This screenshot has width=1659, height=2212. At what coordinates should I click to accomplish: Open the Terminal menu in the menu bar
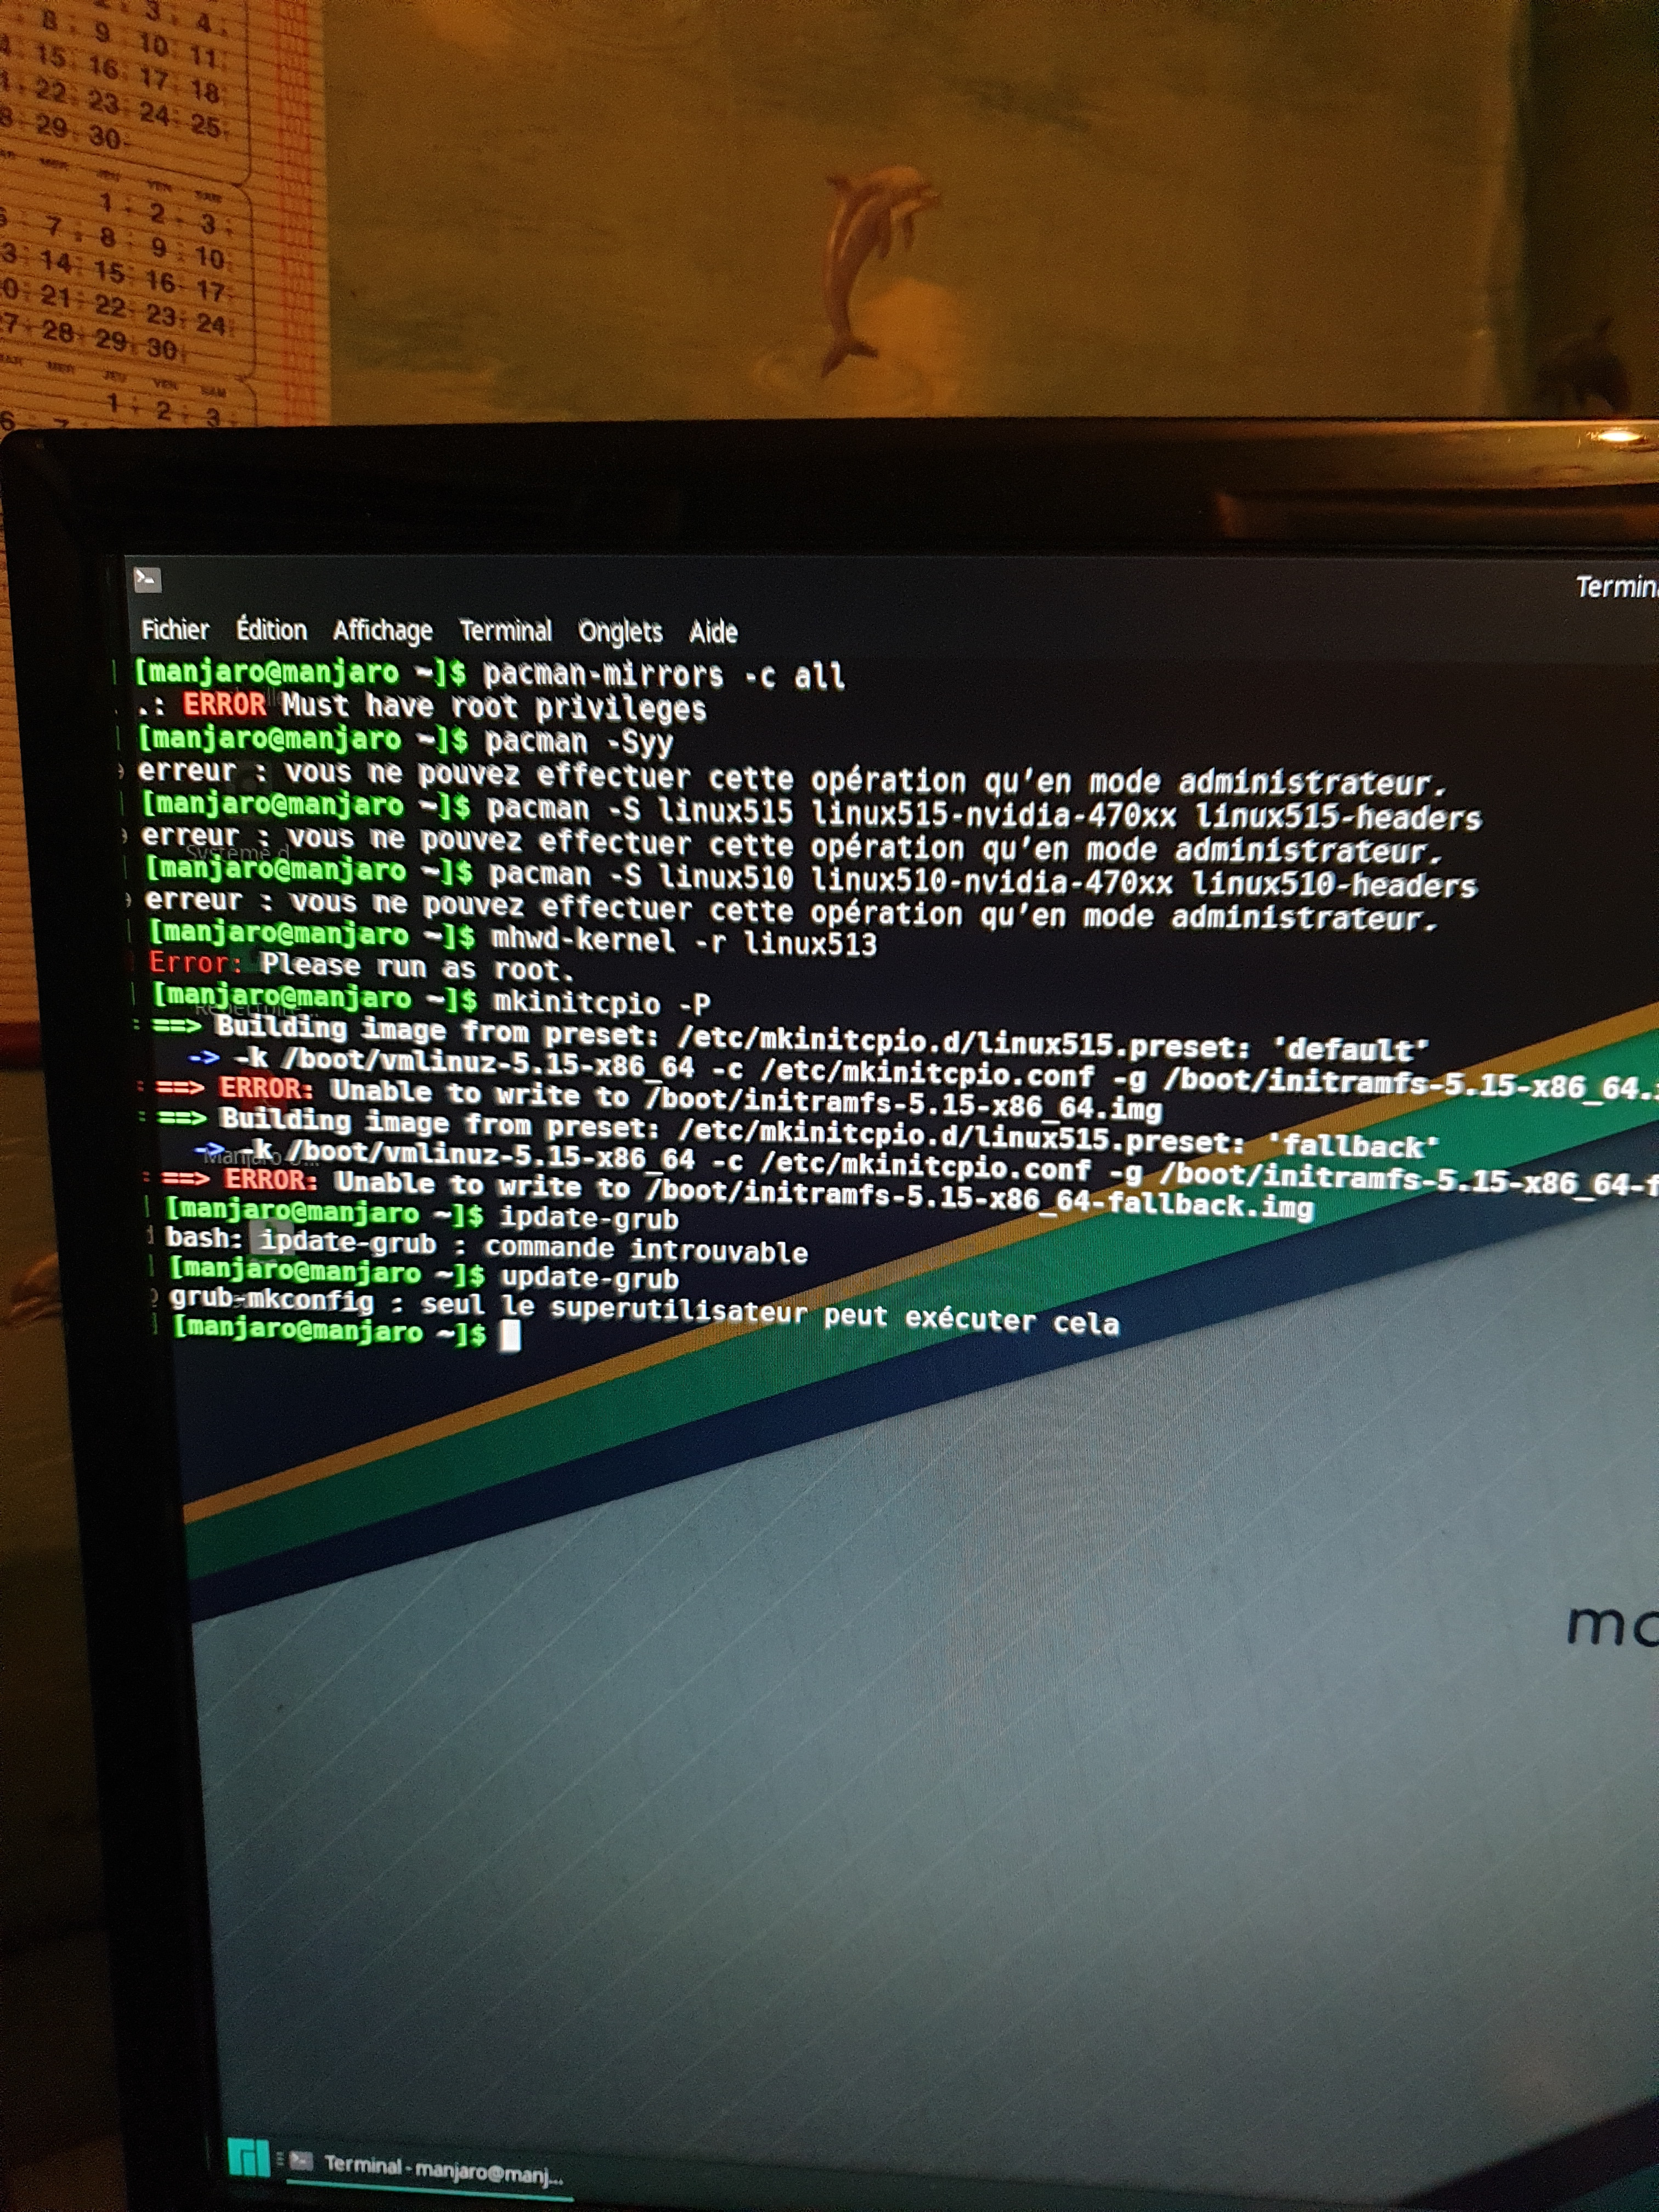505,631
